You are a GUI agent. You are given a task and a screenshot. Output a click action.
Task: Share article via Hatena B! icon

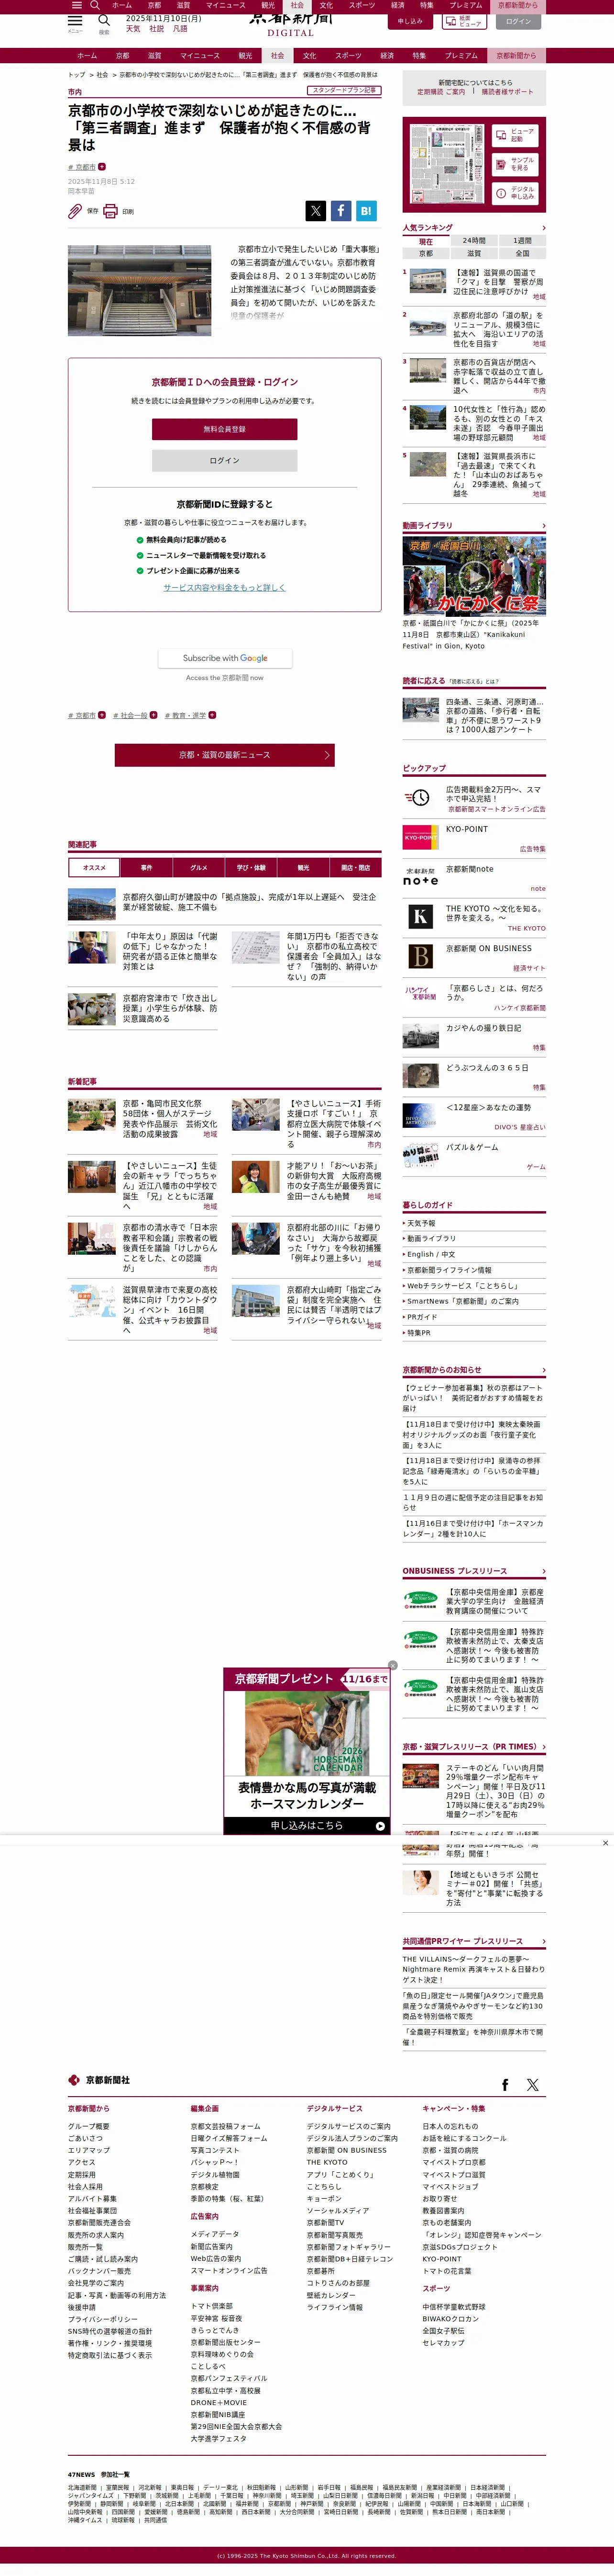coord(365,210)
